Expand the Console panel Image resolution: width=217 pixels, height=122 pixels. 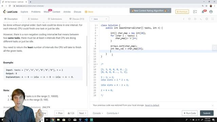(x=98, y=113)
